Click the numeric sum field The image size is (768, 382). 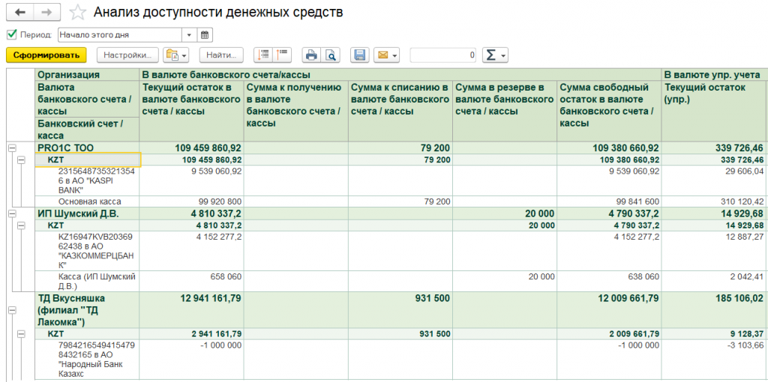coord(443,55)
